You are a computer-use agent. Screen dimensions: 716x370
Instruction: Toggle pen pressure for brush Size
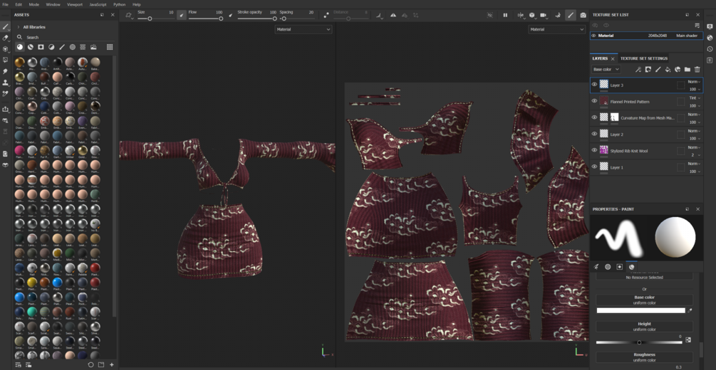[x=181, y=15]
